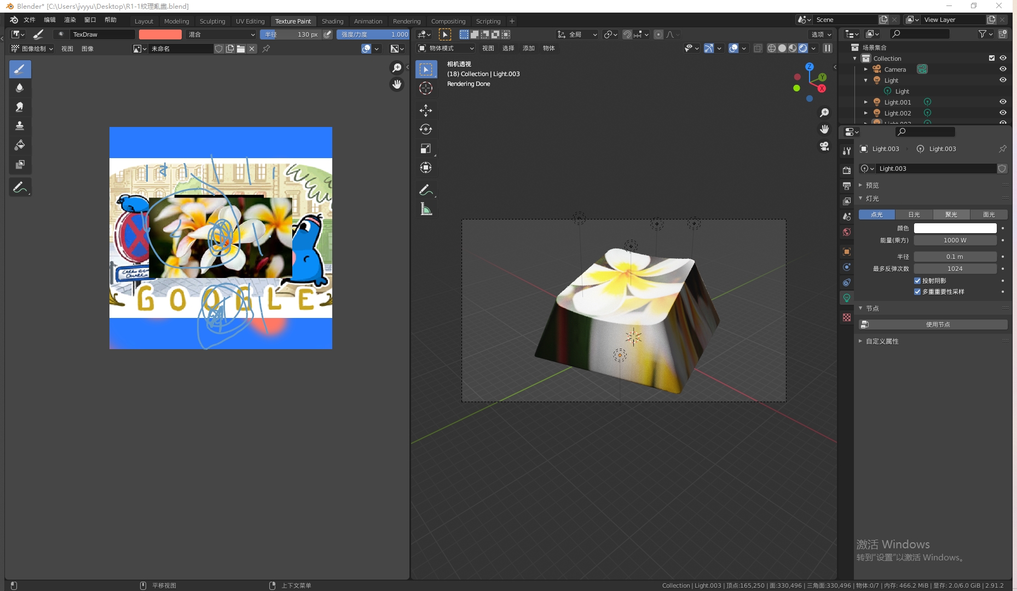This screenshot has height=591, width=1017.
Task: Open the 文件 menu
Action: pos(30,20)
